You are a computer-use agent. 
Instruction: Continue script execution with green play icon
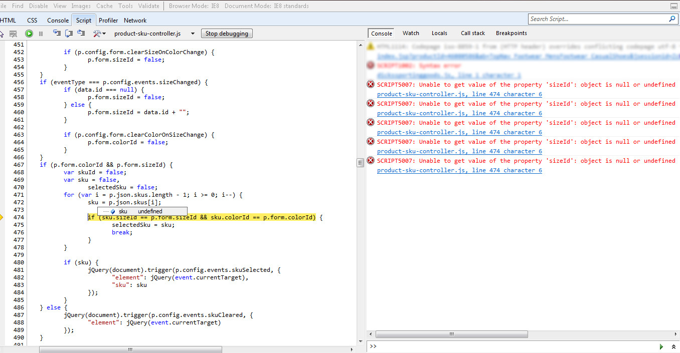[x=29, y=34]
